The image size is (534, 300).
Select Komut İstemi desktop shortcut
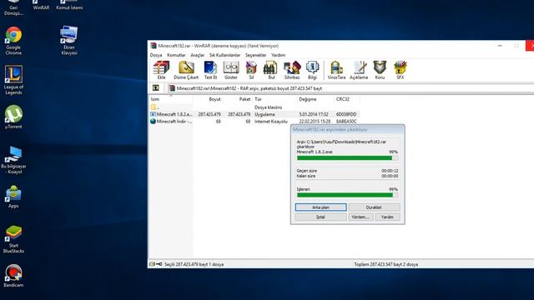pos(69,5)
